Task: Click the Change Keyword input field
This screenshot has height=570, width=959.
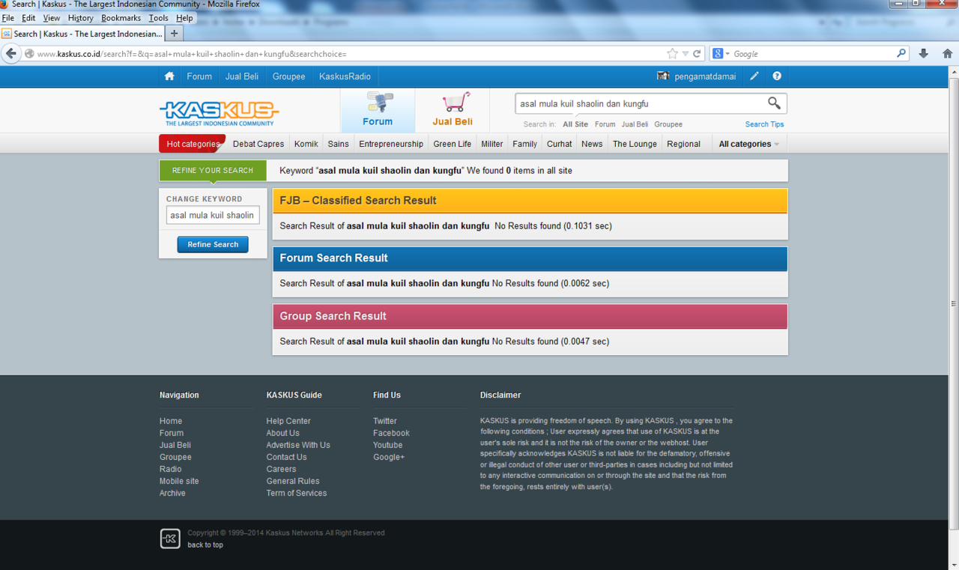Action: tap(213, 215)
